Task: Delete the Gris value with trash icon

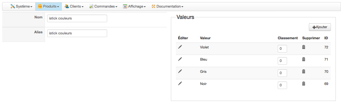Action: [304, 71]
